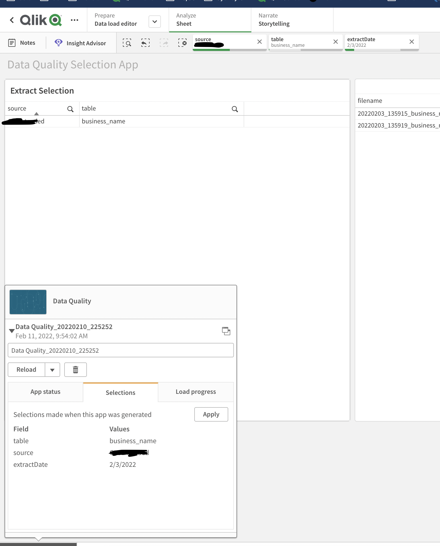Remove the extractDate selection
The width and height of the screenshot is (440, 546).
point(412,42)
